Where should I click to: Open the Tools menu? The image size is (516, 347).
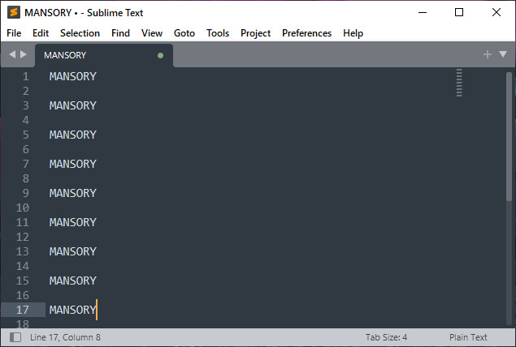(218, 33)
